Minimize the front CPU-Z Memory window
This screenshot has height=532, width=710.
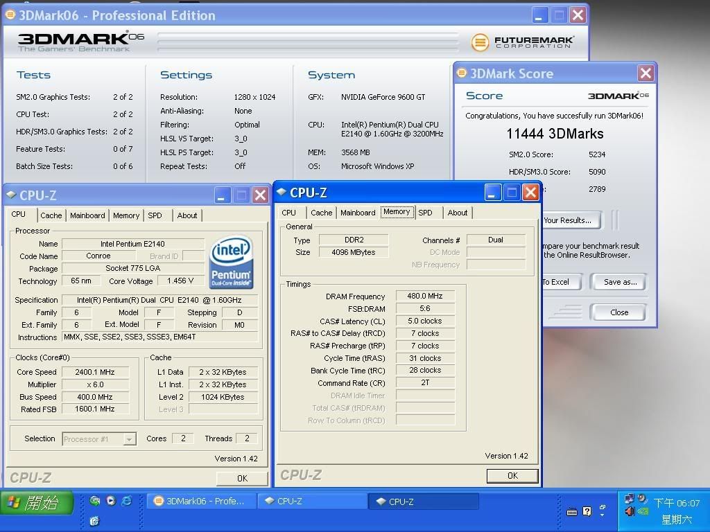pos(493,193)
